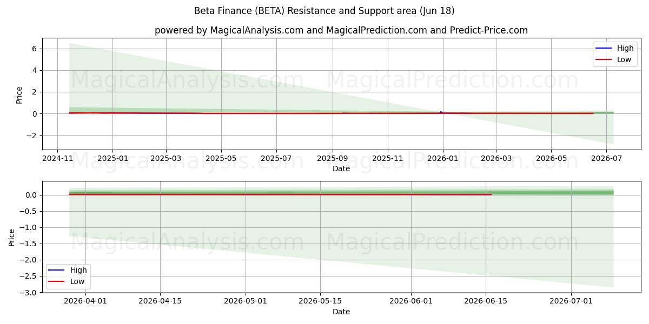Click the '2025-07' x-axis label
This screenshot has width=649, height=324.
[276, 159]
